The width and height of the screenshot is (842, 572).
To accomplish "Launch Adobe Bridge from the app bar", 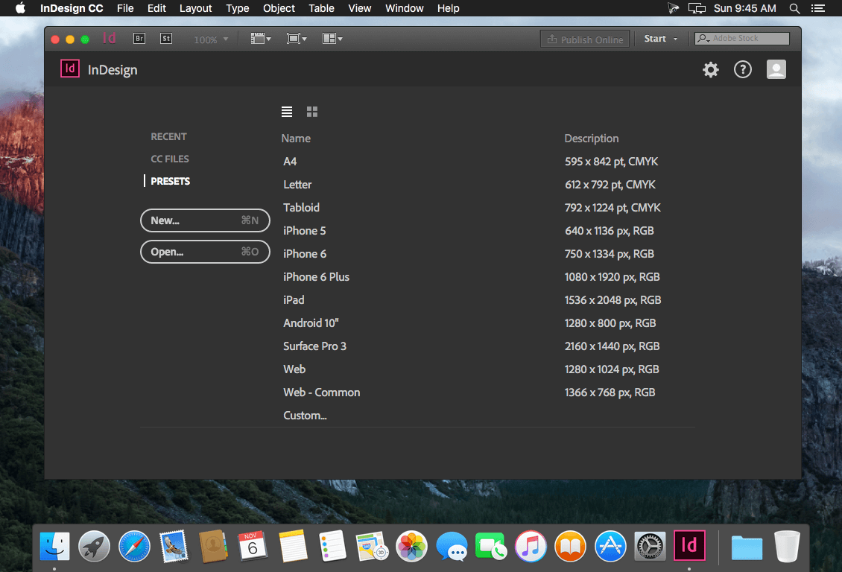I will (139, 39).
